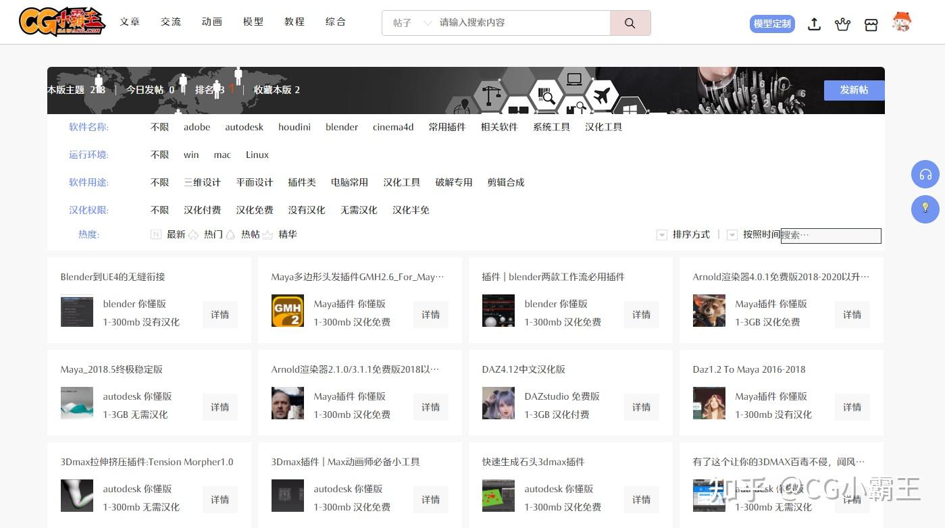The height and width of the screenshot is (528, 945).
Task: Open post 插件 | blender两款工作流必用插件
Action: (553, 277)
